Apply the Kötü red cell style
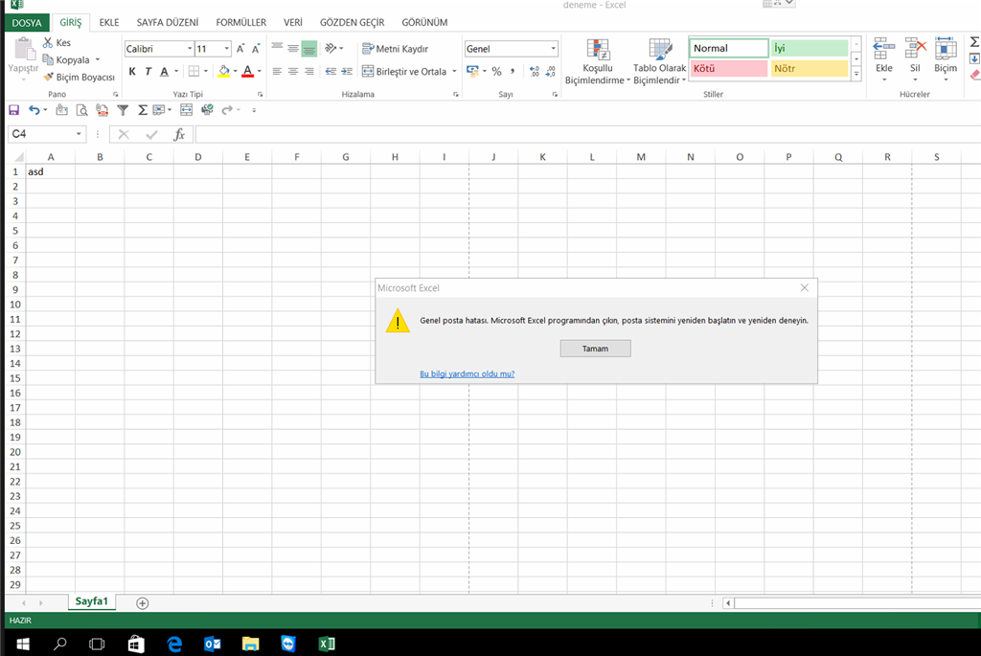Viewport: 981px width, 656px height. pos(729,68)
